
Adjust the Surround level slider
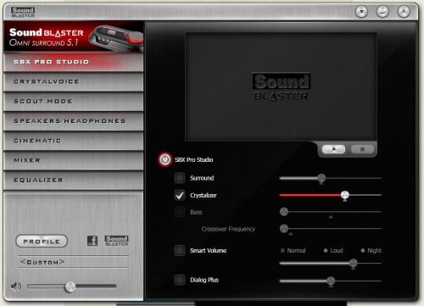(321, 179)
